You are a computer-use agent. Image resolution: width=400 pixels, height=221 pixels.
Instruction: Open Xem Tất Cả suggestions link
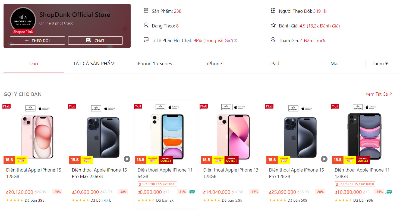pyautogui.click(x=379, y=94)
